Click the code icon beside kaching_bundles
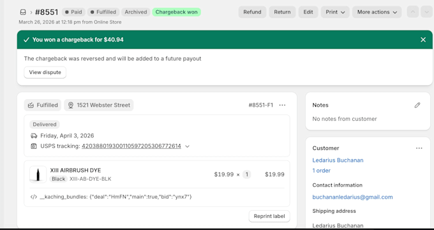This screenshot has width=434, height=230. tap(34, 197)
